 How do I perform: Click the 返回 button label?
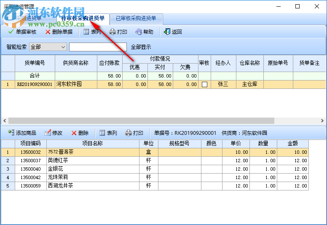click(177, 32)
